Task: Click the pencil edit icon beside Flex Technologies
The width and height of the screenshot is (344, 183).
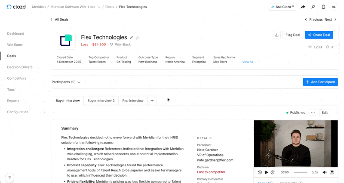Action: 132,38
